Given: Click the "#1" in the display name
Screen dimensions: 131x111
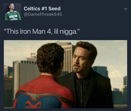Looking at the screenshot, I should pyautogui.click(x=44, y=9).
